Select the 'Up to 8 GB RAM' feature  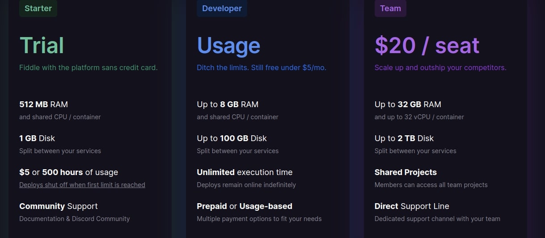228,104
